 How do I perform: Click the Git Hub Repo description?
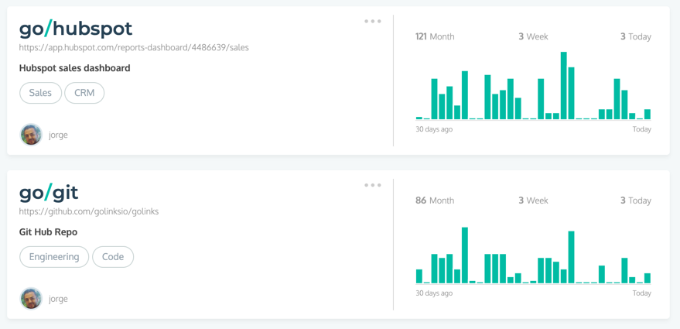click(x=48, y=232)
